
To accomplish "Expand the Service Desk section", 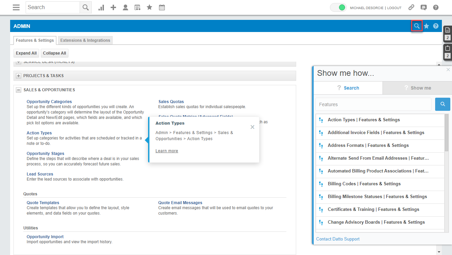I will (x=19, y=62).
